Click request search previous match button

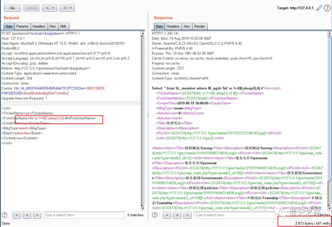click(x=17, y=215)
